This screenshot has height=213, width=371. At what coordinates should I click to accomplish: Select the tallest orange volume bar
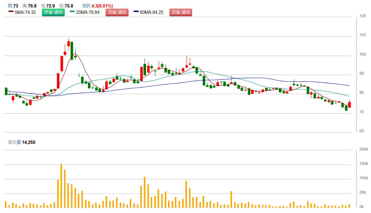(x=61, y=185)
